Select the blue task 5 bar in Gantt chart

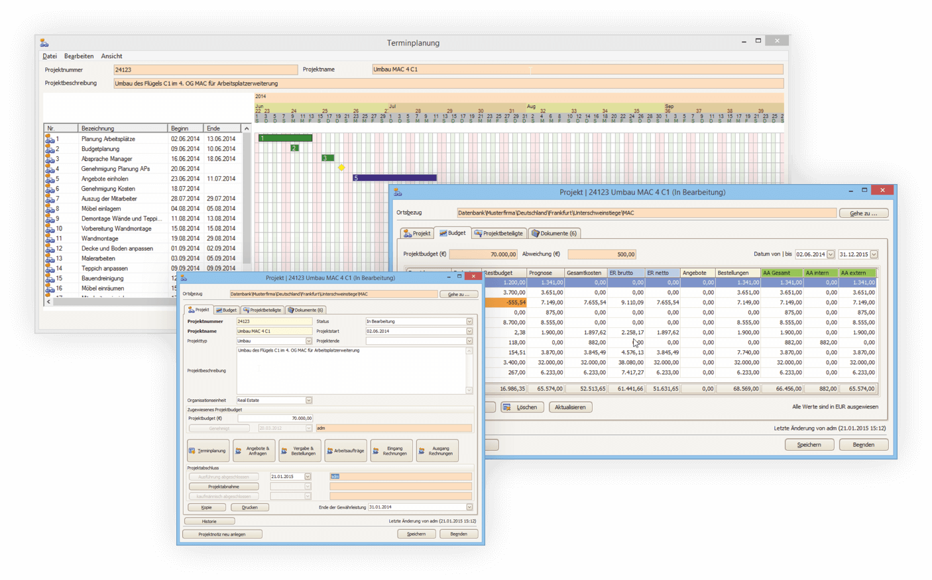click(x=395, y=178)
